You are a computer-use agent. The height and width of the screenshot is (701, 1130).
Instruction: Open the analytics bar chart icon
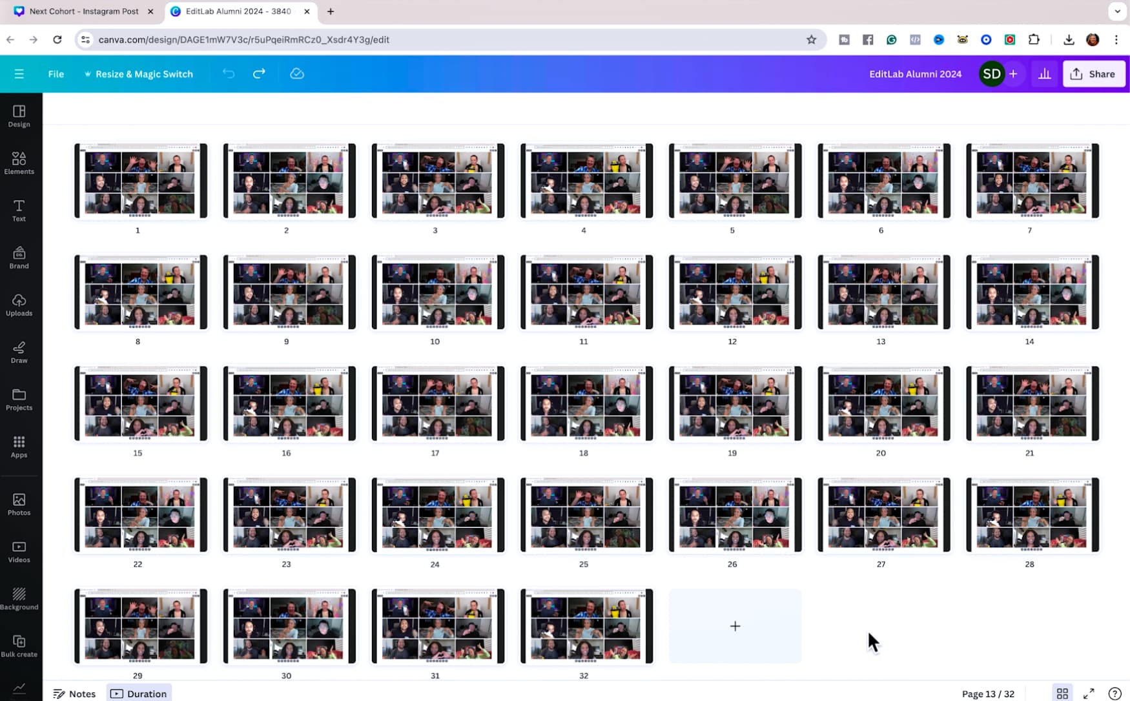click(1044, 74)
